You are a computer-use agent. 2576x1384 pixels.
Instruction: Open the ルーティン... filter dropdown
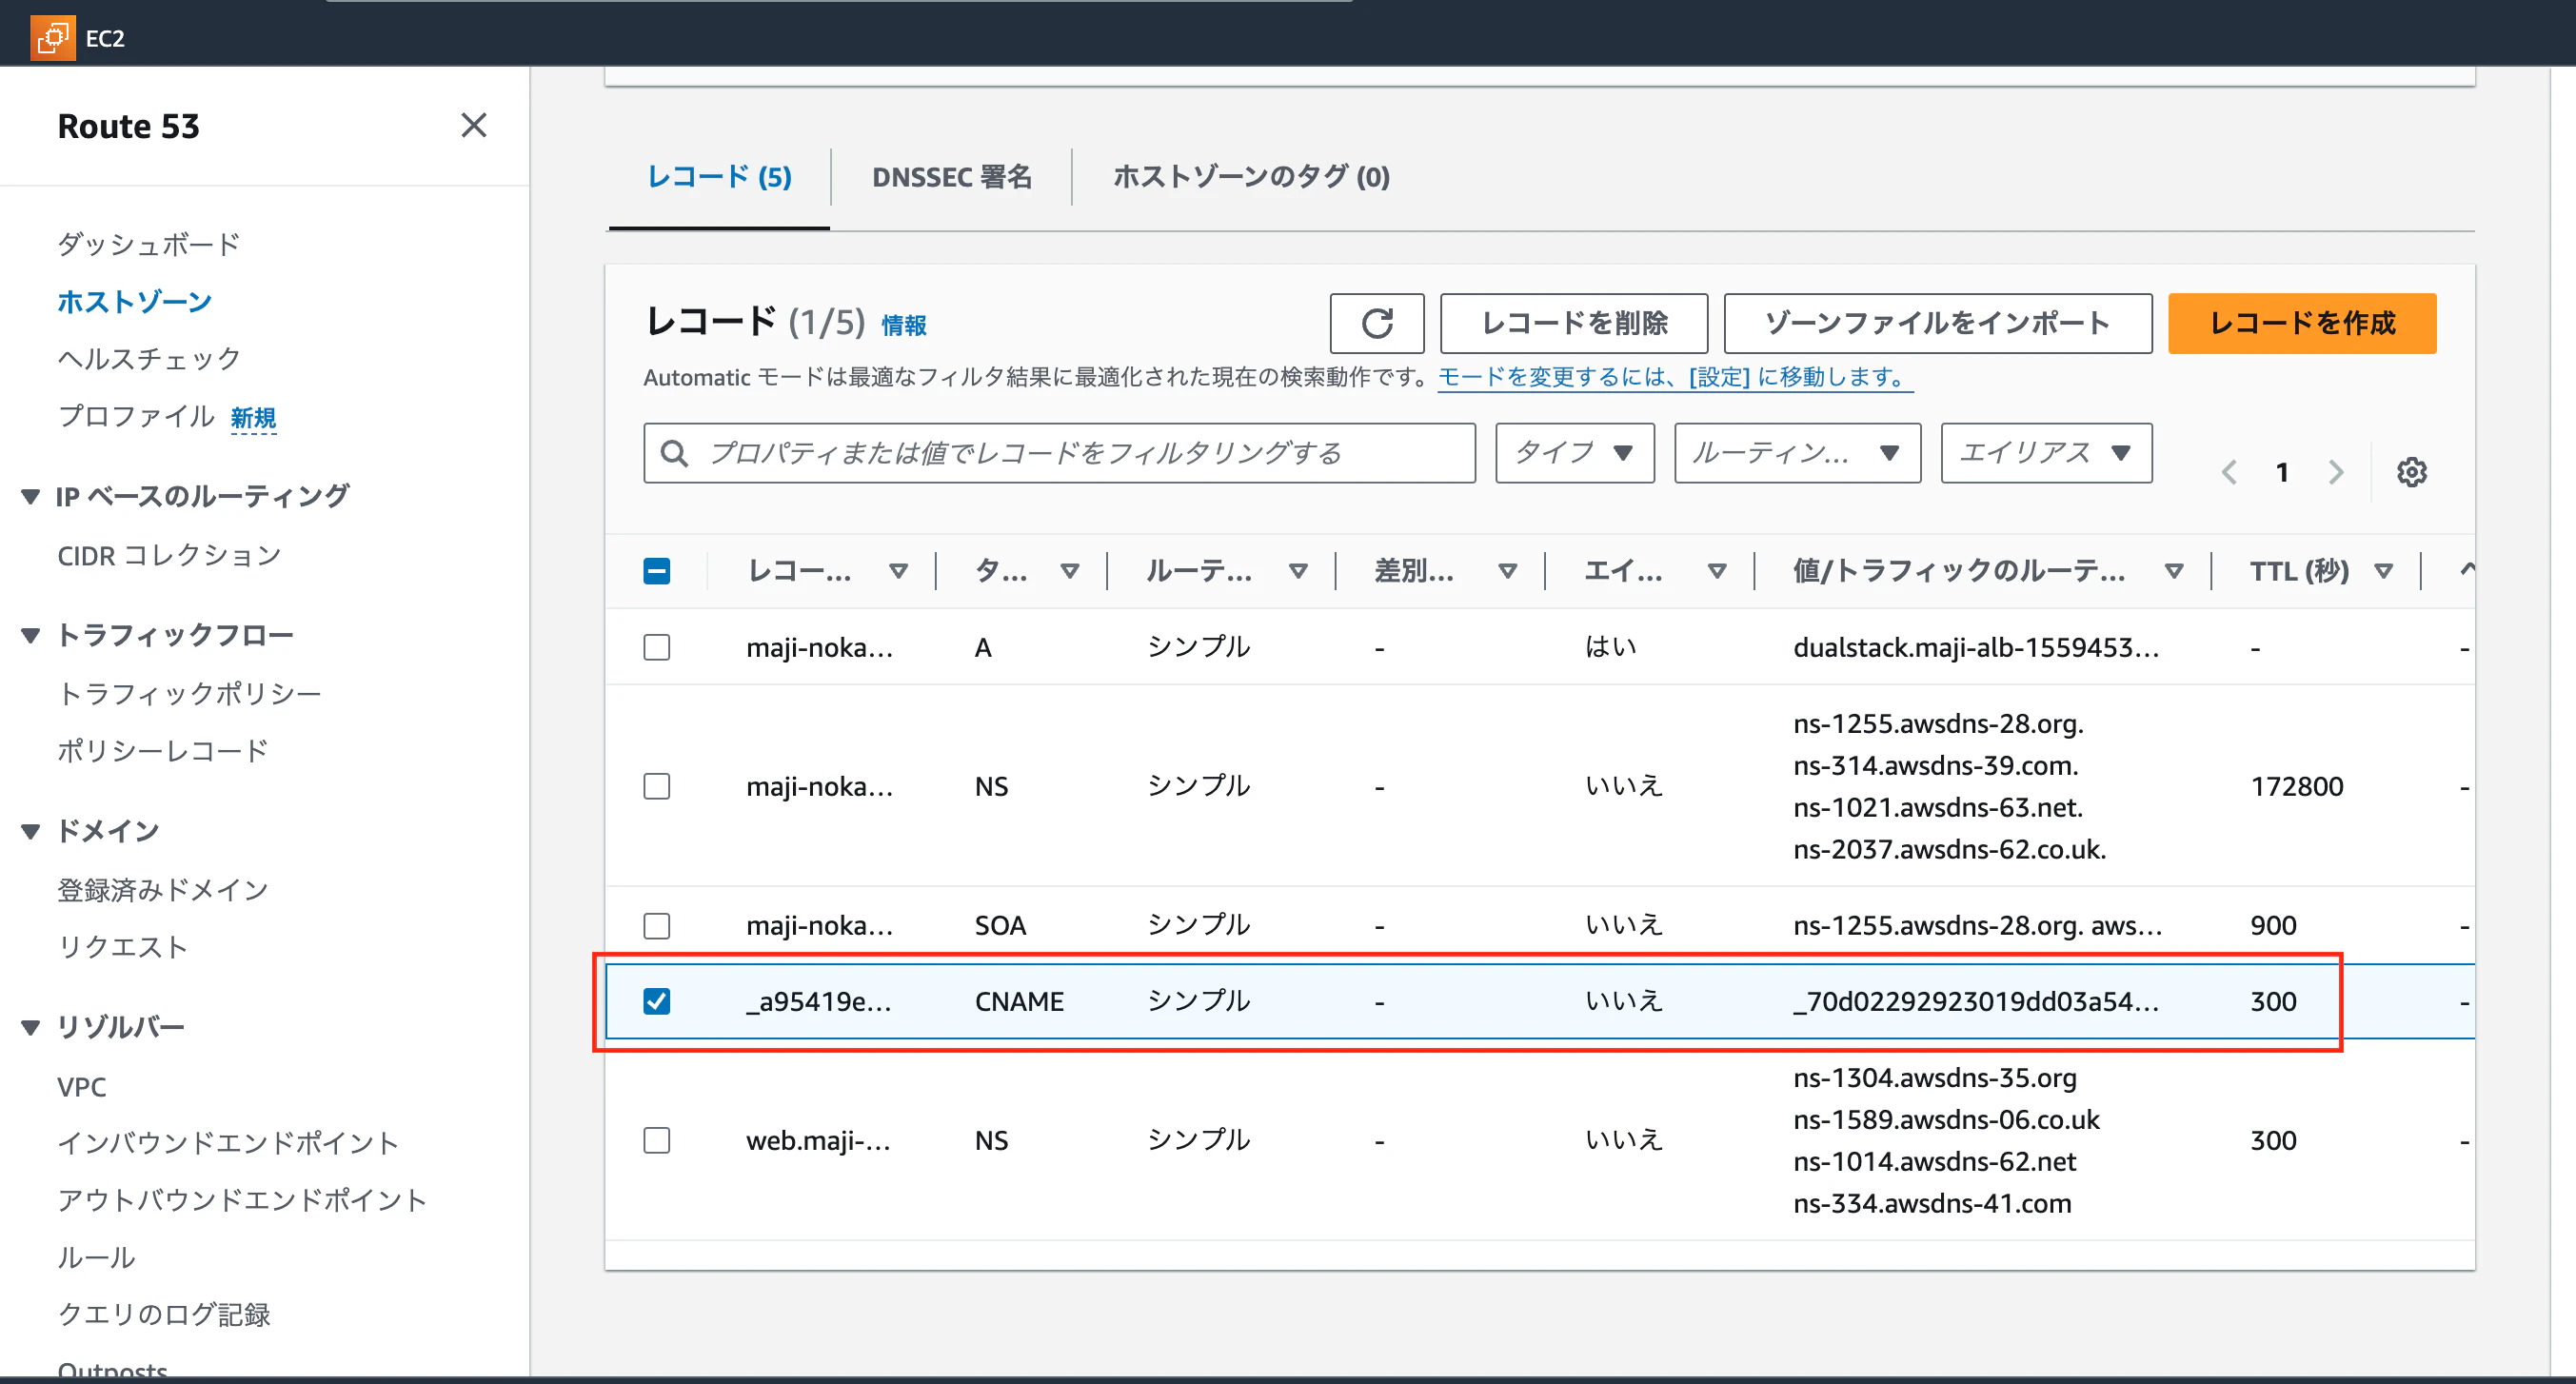pyautogui.click(x=1797, y=453)
